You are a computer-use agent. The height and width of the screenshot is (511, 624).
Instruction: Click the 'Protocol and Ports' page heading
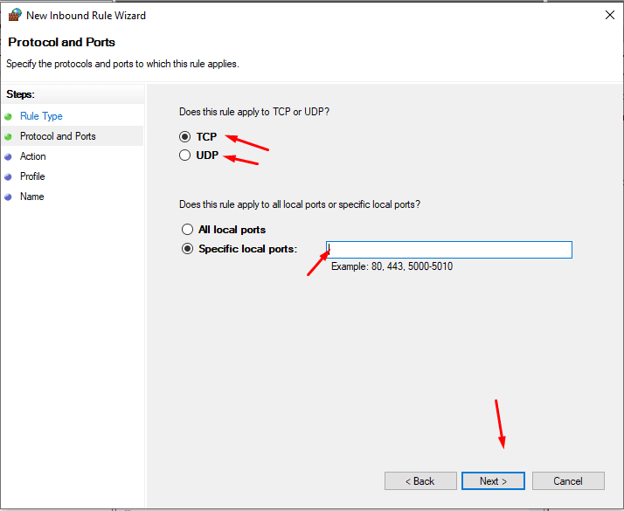point(62,42)
